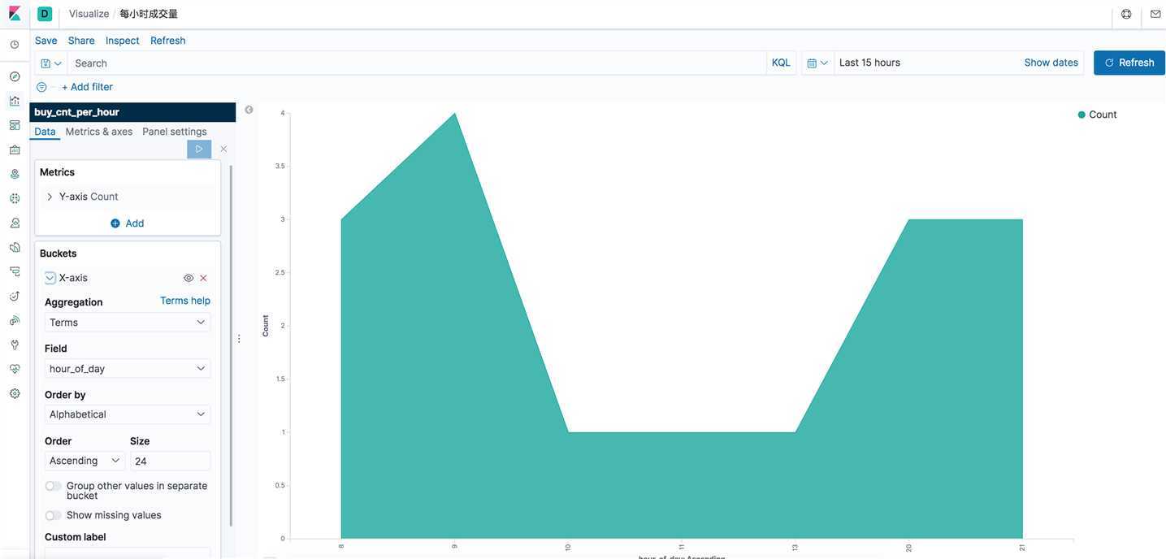Click the Search query input
This screenshot has width=1166, height=559.
417,63
